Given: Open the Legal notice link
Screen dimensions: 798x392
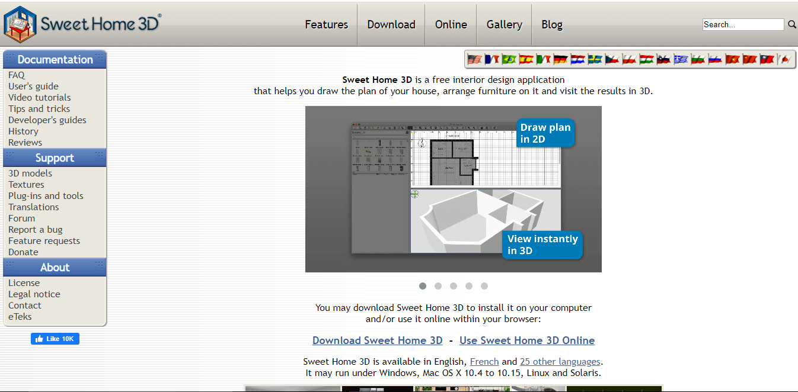Looking at the screenshot, I should pyautogui.click(x=34, y=294).
